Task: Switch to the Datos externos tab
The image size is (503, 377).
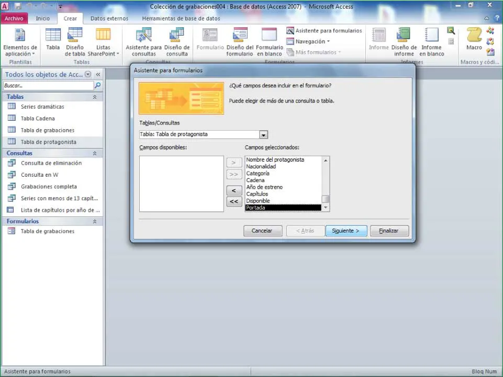Action: click(109, 18)
